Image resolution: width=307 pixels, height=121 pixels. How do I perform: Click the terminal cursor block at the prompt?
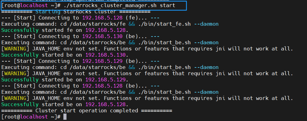click(x=65, y=117)
